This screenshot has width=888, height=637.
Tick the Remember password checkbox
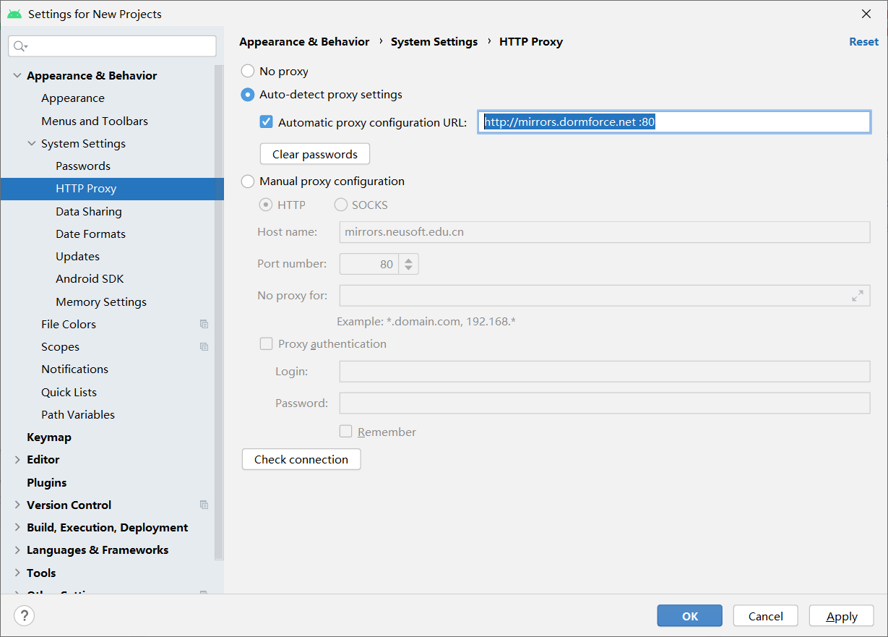tap(346, 432)
